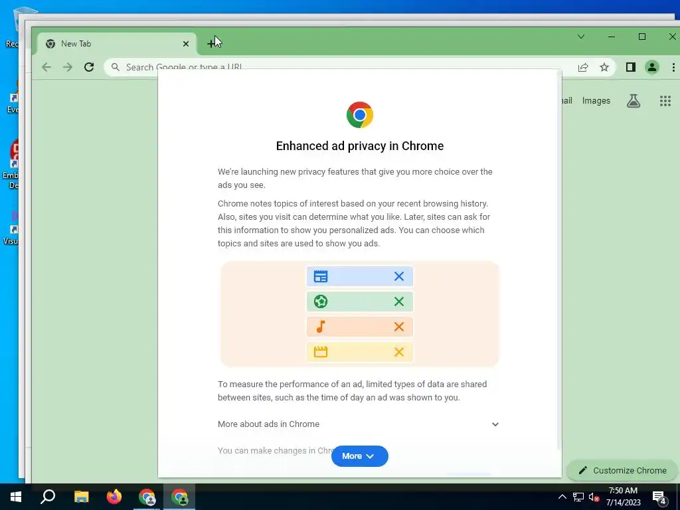Go back with the back arrow
This screenshot has height=510, width=680.
point(46,67)
